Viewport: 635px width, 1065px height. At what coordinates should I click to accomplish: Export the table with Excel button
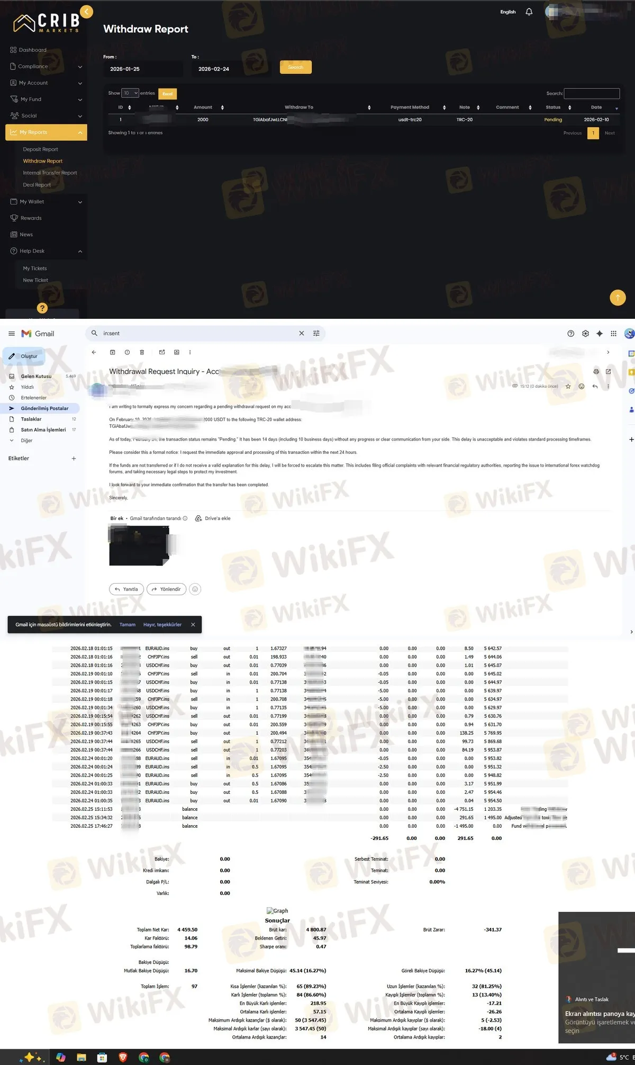(x=168, y=94)
